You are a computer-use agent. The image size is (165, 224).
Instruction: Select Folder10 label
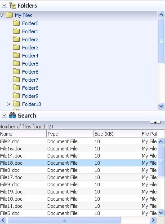31,104
